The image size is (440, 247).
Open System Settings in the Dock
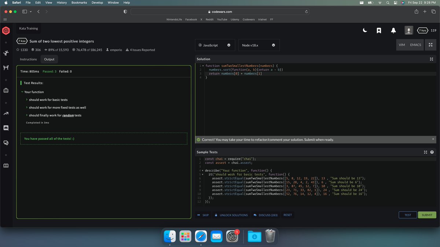pos(232,236)
